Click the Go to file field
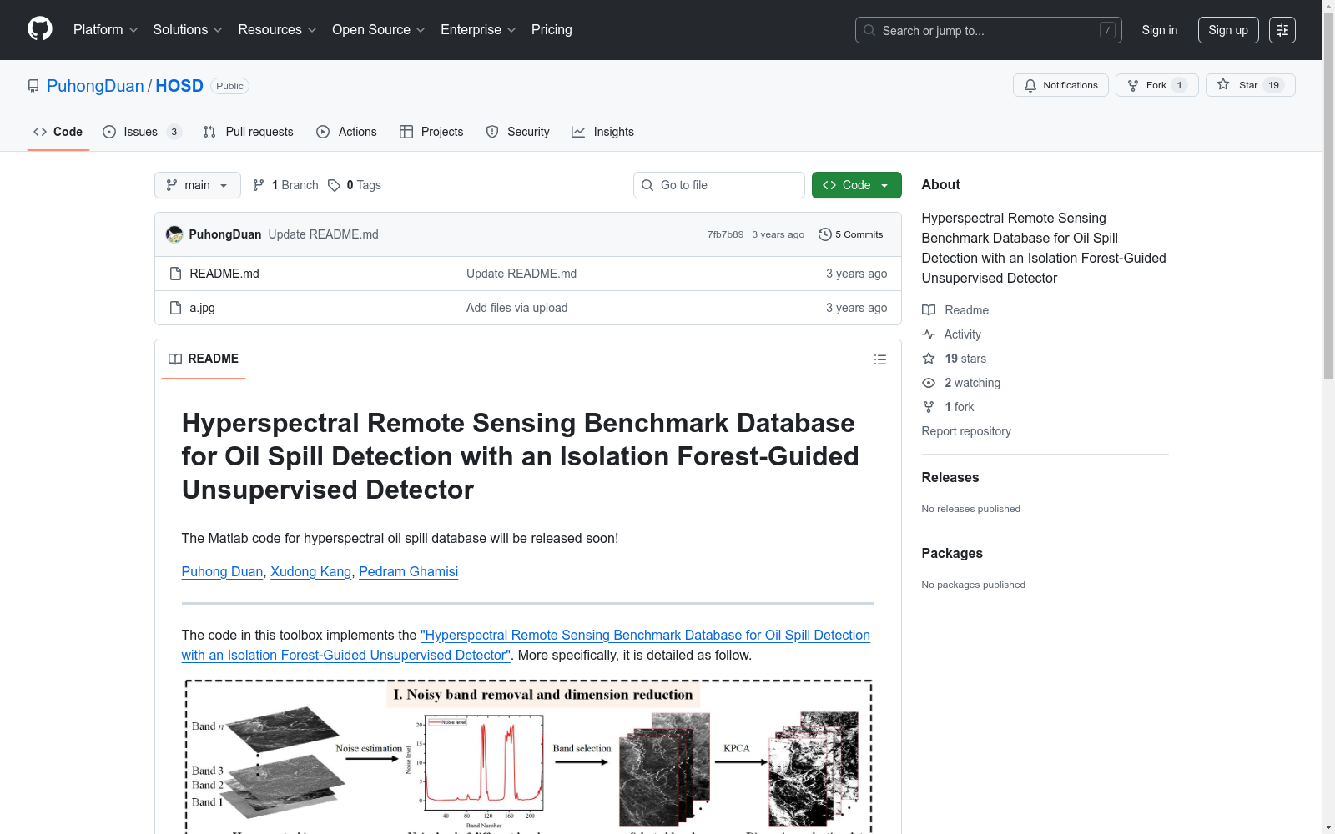 pyautogui.click(x=719, y=185)
